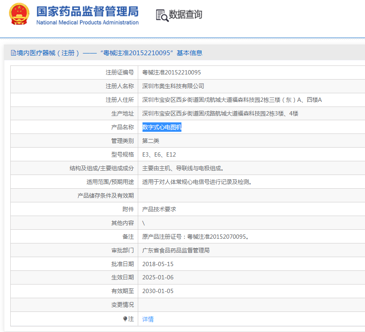Viewport: 365px width, 332px height.
Task: Click model spec value E3、E6、E12
Action: click(159, 154)
